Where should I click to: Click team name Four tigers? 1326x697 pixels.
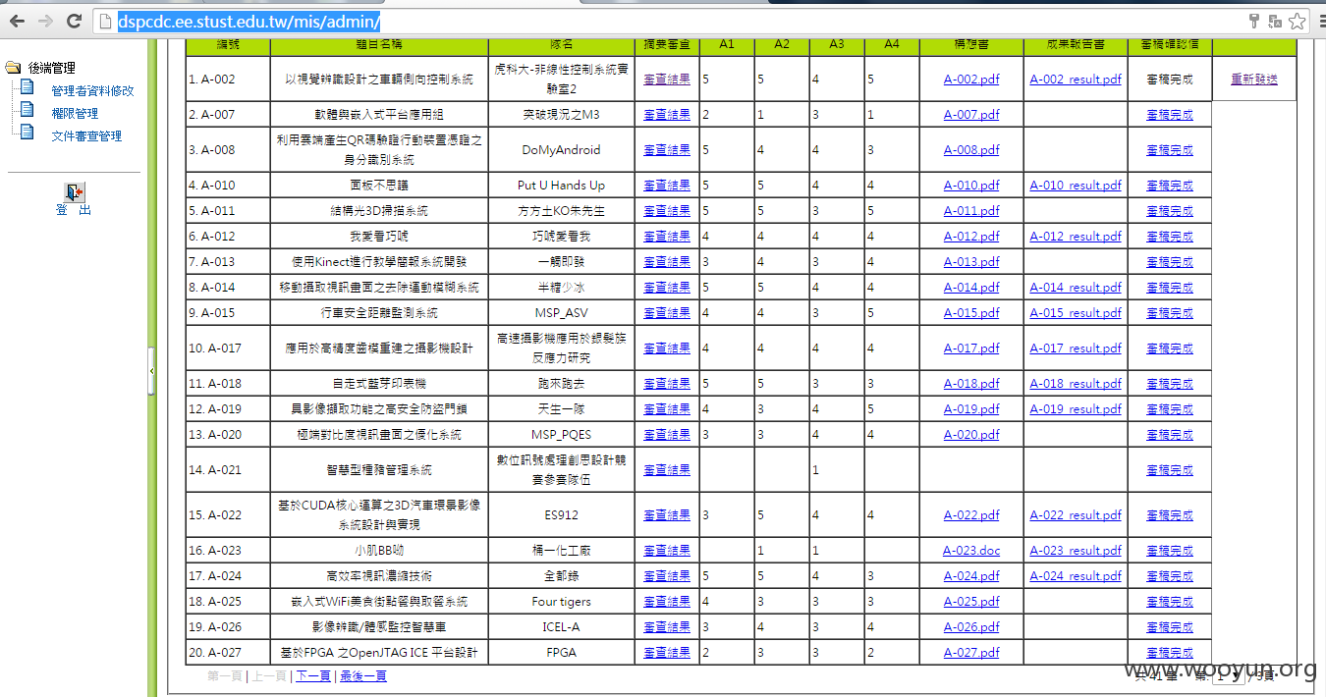pyautogui.click(x=561, y=602)
